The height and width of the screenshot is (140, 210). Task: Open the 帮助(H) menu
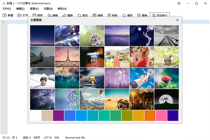[x=62, y=9]
